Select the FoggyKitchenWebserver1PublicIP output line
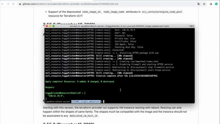 (x=65, y=93)
